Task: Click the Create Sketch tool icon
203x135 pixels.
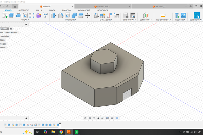Action: click(x=5, y=15)
